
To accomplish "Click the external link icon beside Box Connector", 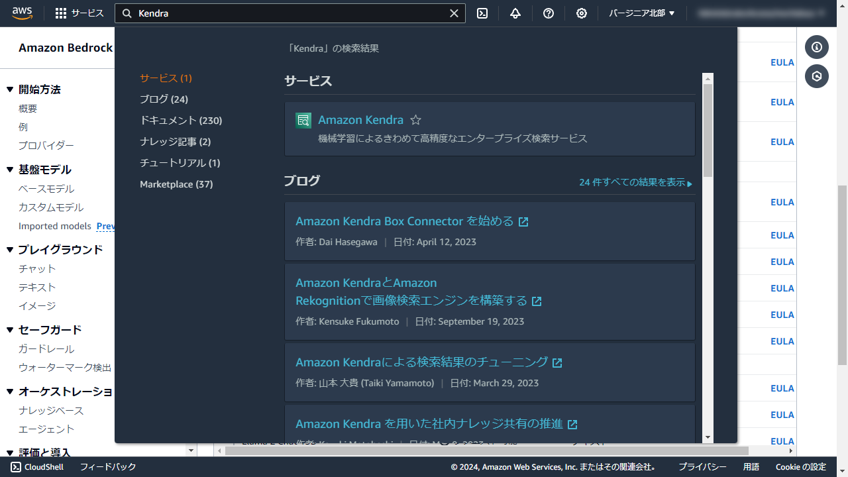I will [x=523, y=222].
